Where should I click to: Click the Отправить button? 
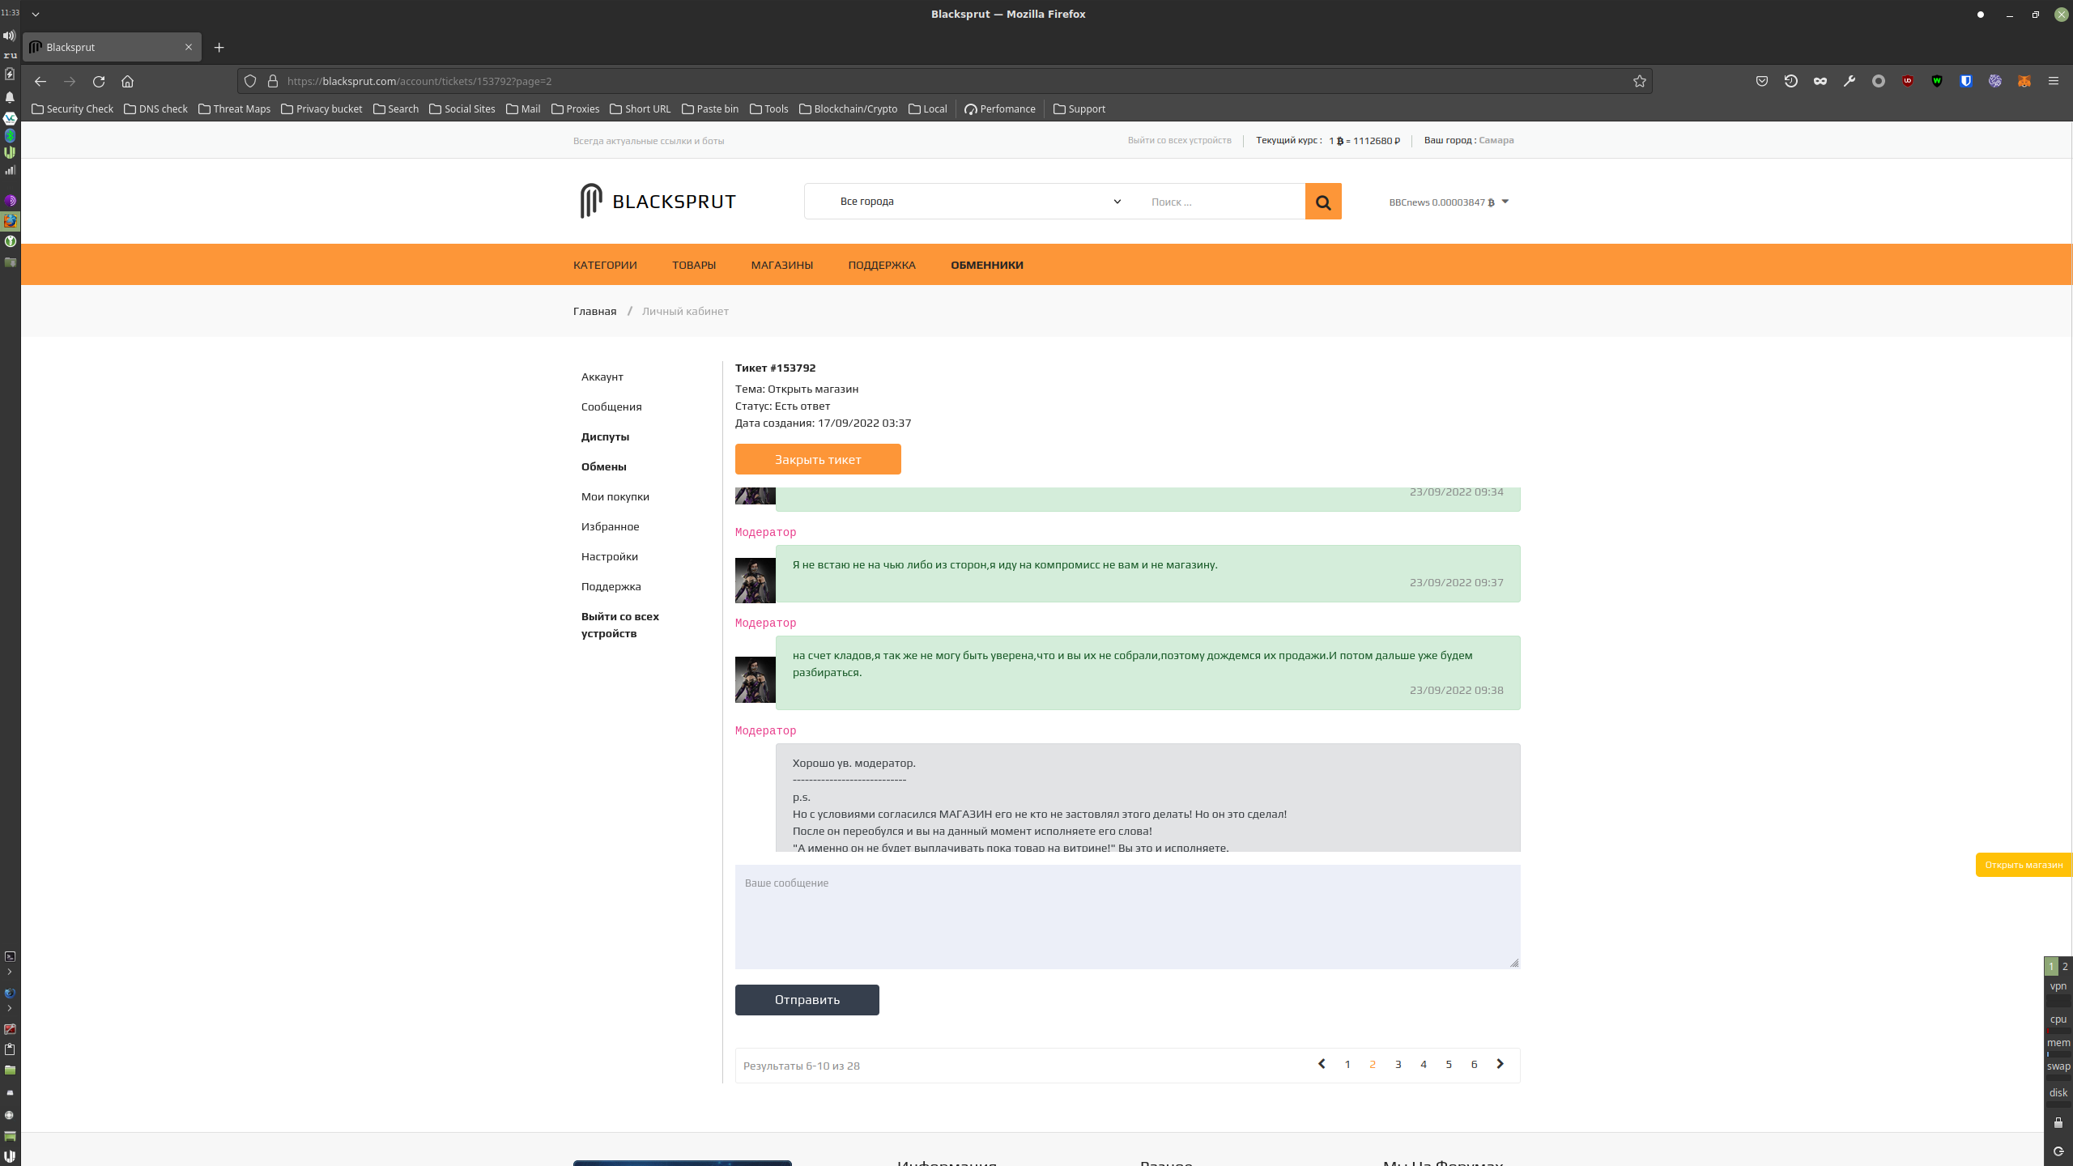(807, 1000)
